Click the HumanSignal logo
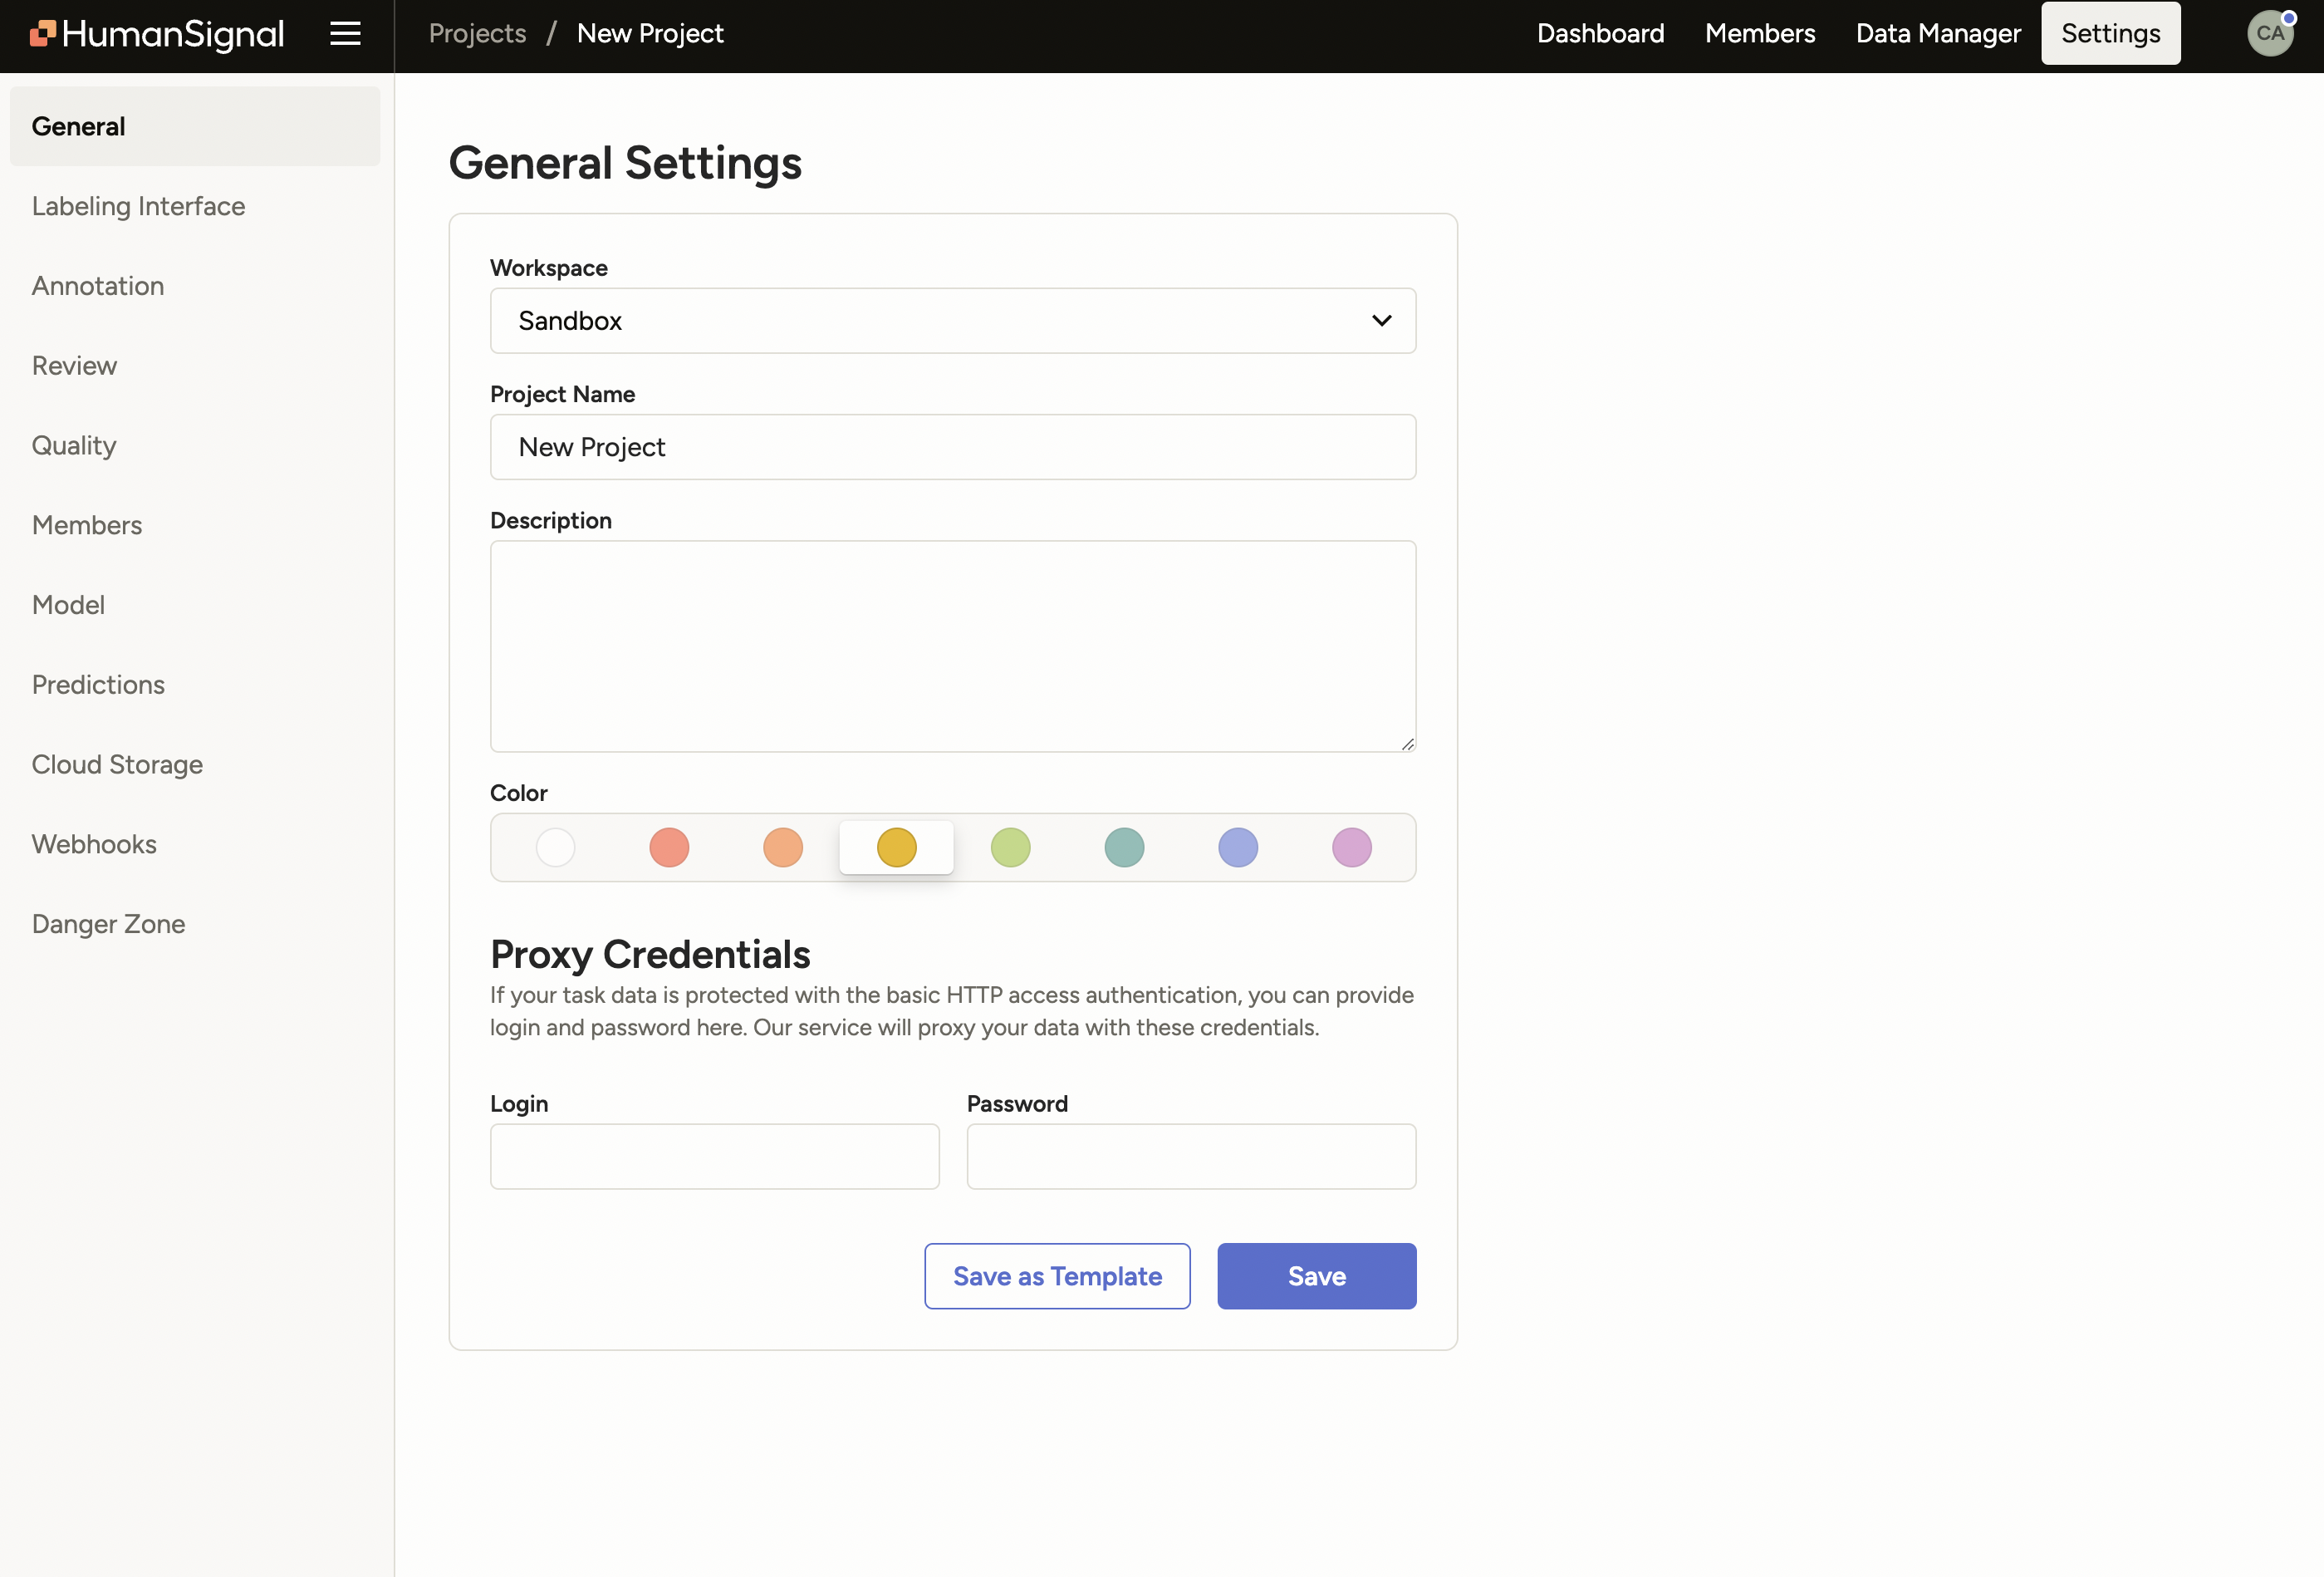Image resolution: width=2324 pixels, height=1577 pixels. pyautogui.click(x=156, y=33)
